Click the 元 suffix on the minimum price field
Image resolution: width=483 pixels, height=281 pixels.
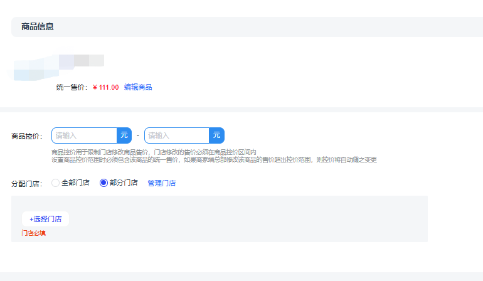click(x=124, y=135)
